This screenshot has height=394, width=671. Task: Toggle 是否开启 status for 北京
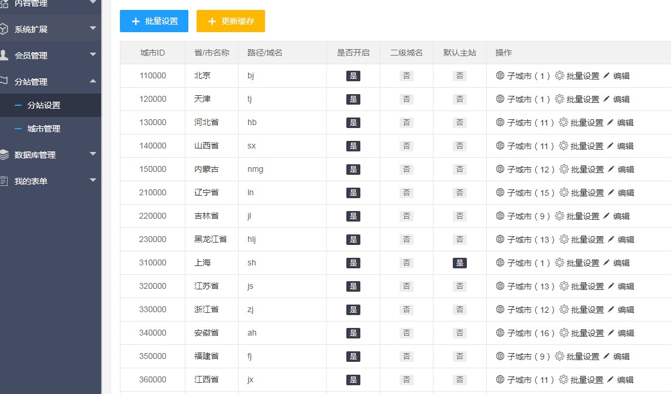tap(353, 75)
